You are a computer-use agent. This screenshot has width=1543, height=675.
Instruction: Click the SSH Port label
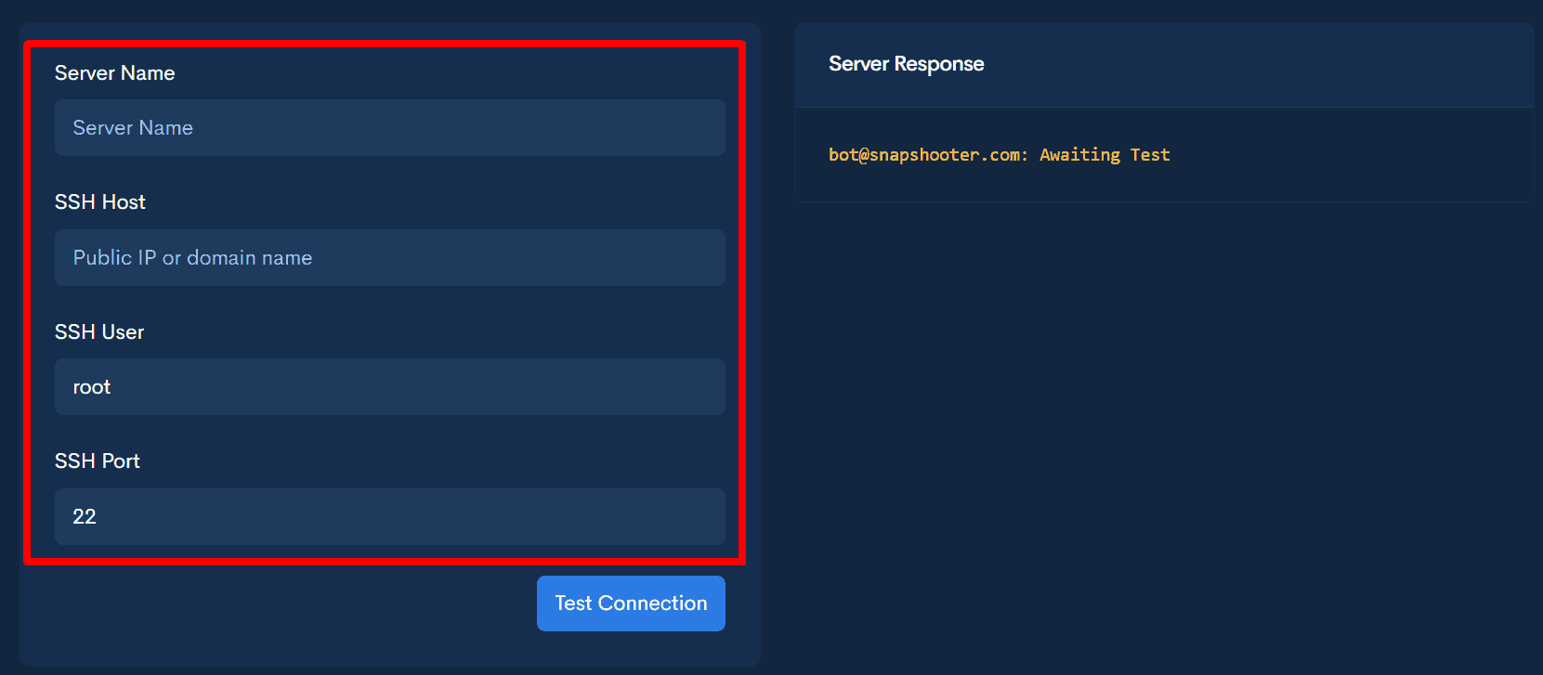coord(98,461)
